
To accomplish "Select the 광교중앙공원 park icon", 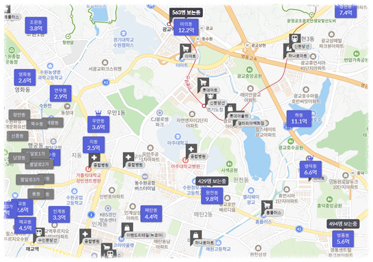I will click(249, 70).
